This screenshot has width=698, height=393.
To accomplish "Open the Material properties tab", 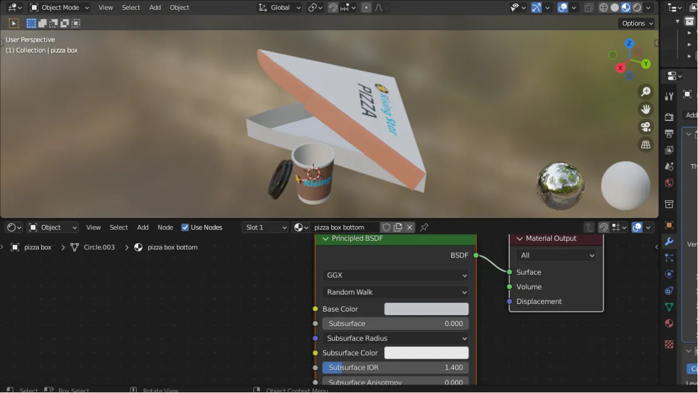I will (669, 323).
